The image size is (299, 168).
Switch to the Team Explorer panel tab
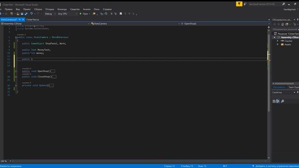click(x=294, y=87)
